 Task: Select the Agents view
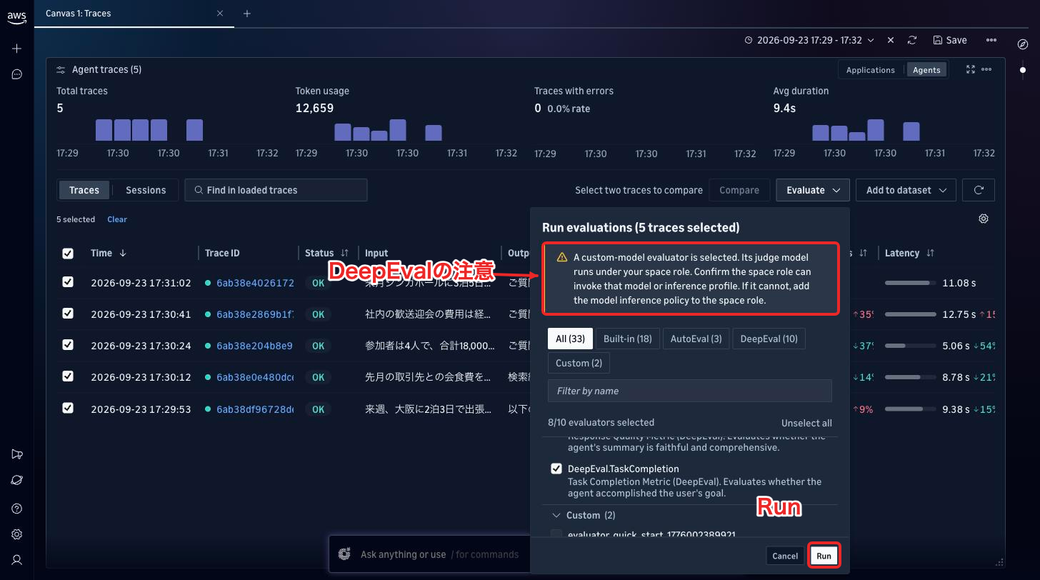(x=926, y=70)
